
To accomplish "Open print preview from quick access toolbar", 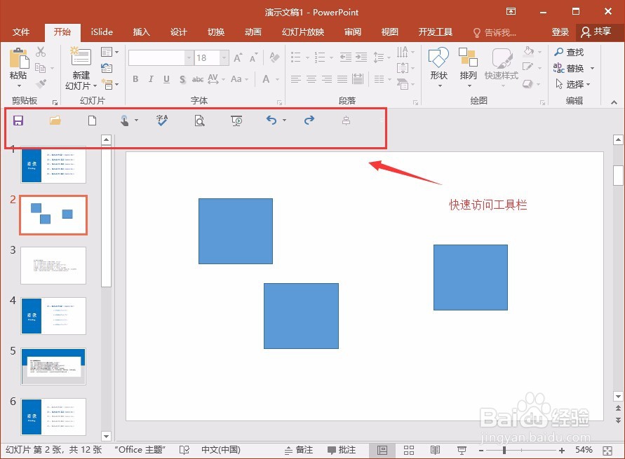I will click(199, 120).
